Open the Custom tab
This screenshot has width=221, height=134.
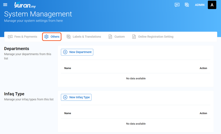(117, 37)
